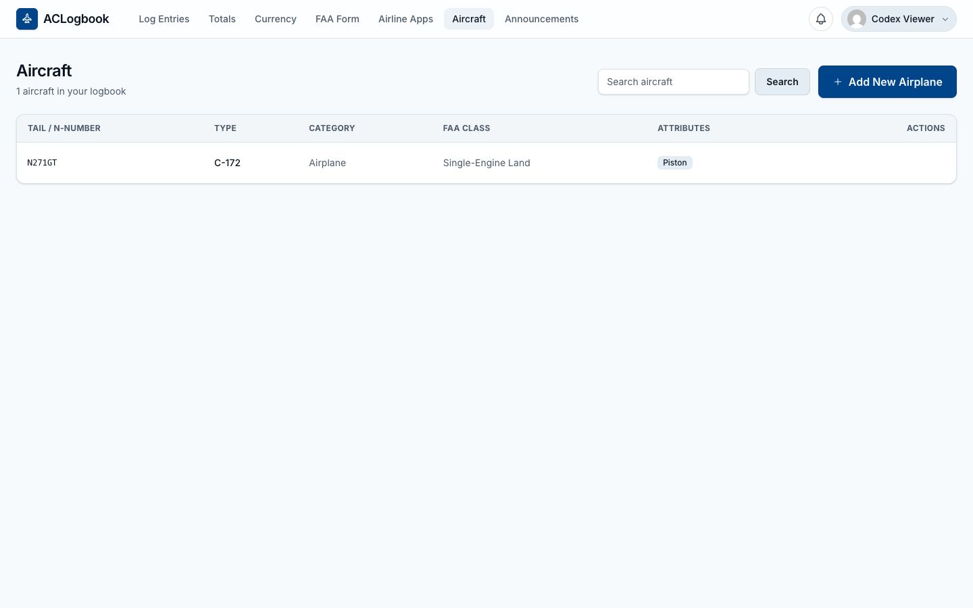This screenshot has height=608, width=973.
Task: Click the ACLogbook brand name
Action: click(x=76, y=19)
